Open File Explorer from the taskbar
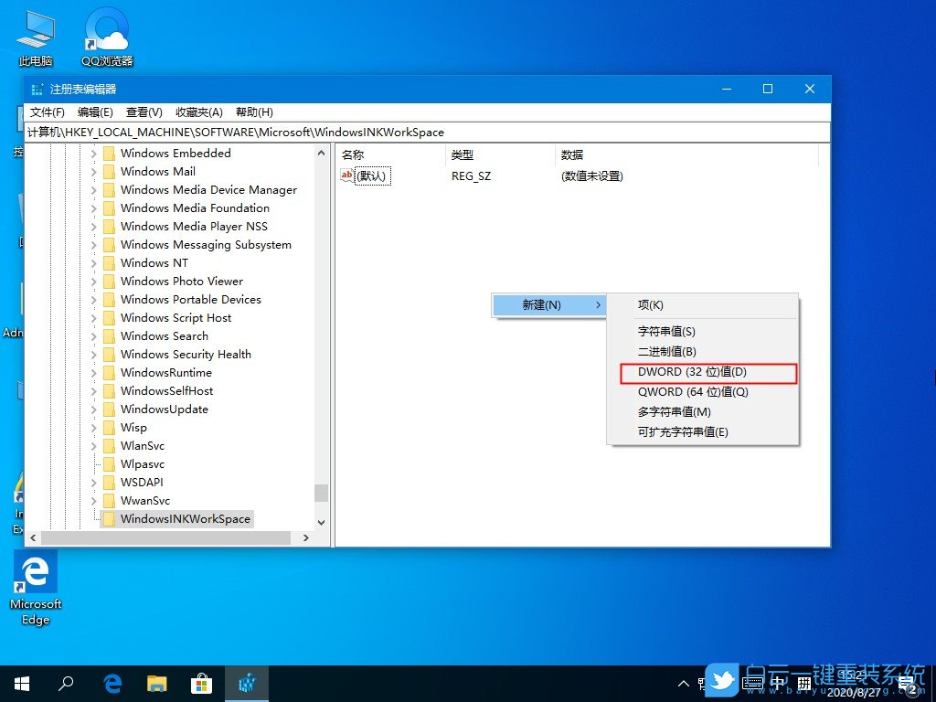 point(156,683)
